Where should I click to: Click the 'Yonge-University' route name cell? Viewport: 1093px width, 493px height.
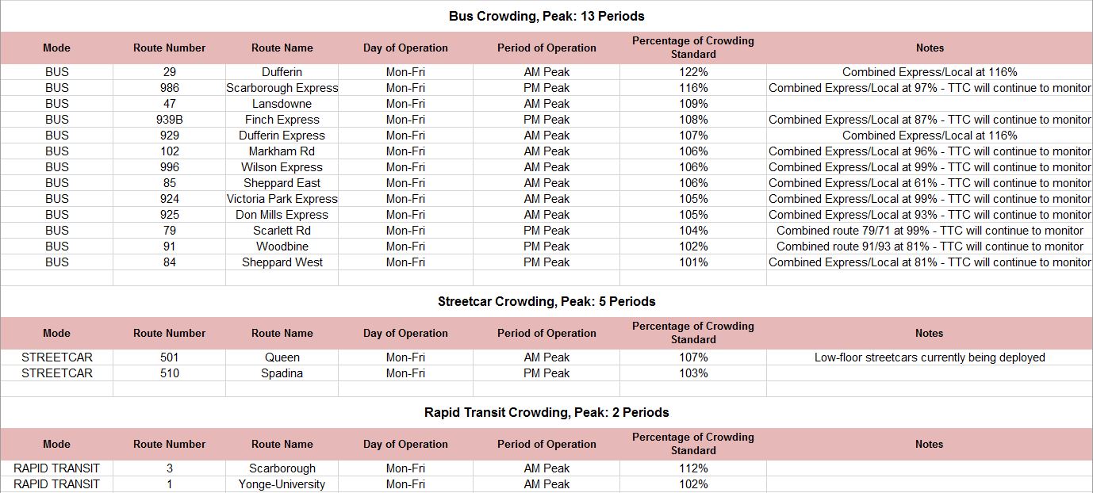click(x=282, y=484)
